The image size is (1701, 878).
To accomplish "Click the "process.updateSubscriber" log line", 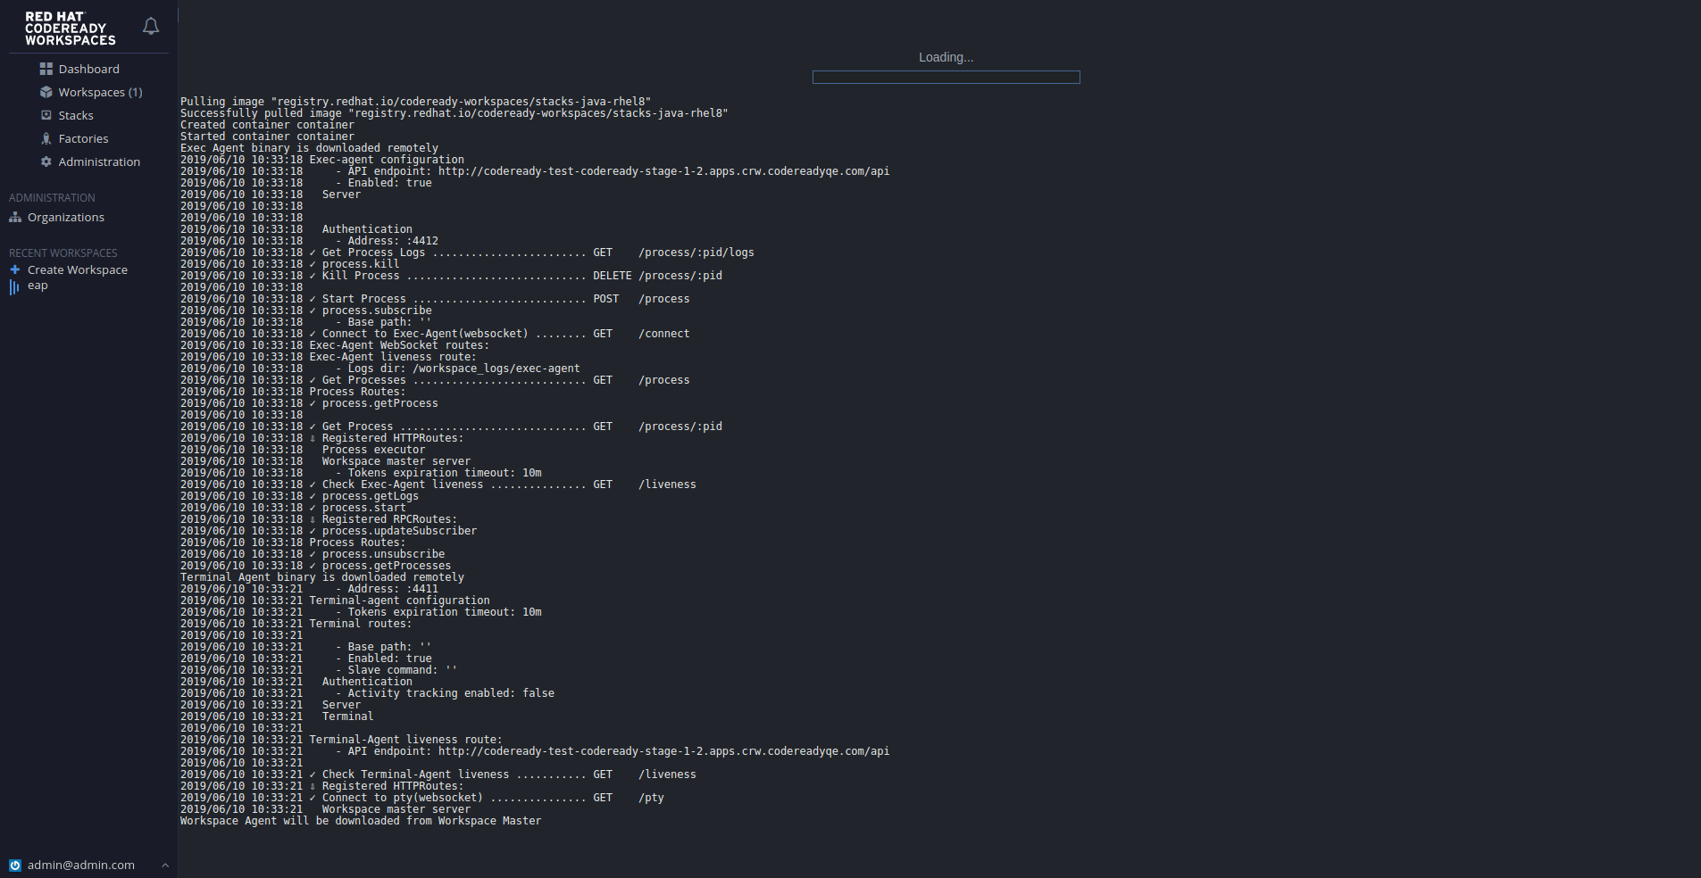I will [329, 531].
